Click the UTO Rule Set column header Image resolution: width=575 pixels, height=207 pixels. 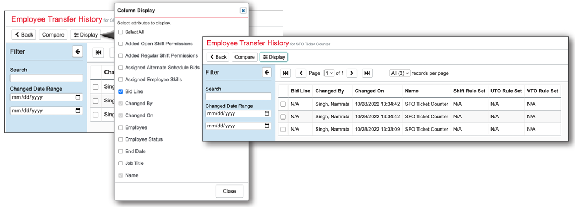506,91
